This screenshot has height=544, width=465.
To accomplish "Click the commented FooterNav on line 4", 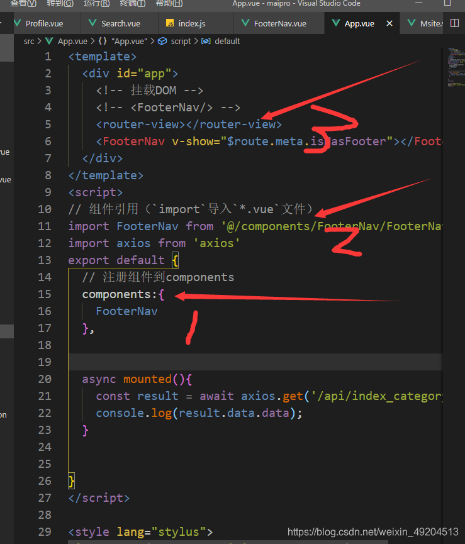I will pos(168,108).
